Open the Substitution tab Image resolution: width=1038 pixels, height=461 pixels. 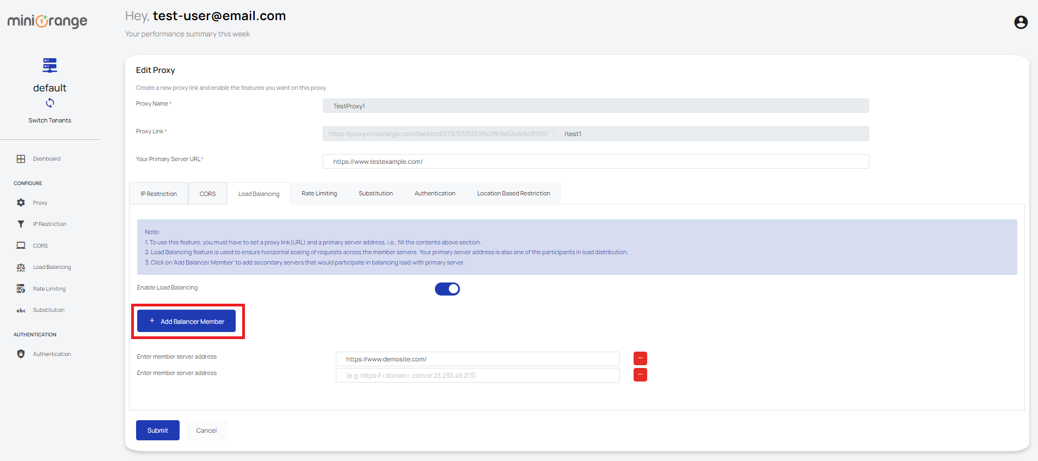click(376, 193)
